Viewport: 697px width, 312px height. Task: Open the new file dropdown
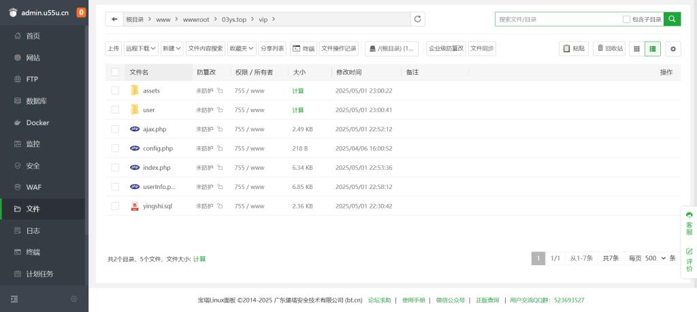click(172, 48)
